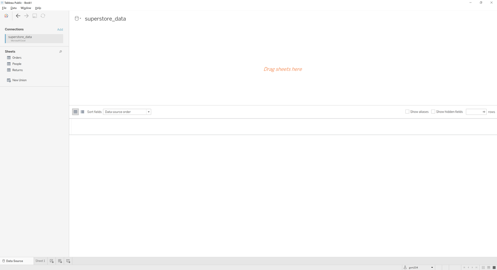Select the New Union option
Image resolution: width=497 pixels, height=270 pixels.
pos(19,80)
